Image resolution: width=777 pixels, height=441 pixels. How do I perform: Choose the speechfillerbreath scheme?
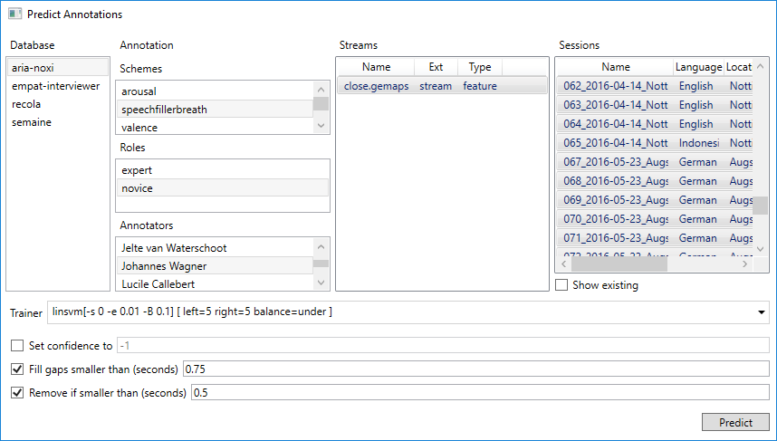point(215,109)
